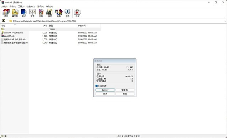Click the 取消 cancel button in dialog
The width and height of the screenshot is (227, 138).
click(x=105, y=94)
